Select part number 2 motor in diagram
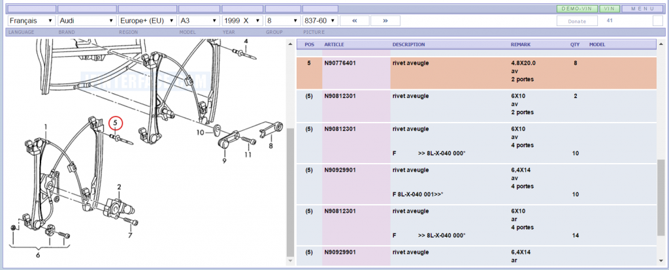 [119, 187]
